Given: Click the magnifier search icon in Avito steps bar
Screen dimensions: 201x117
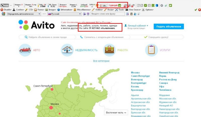Looking at the screenshot, I should click(x=26, y=37).
